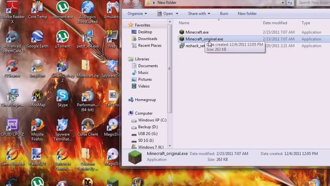
Task: Launch CCleaner from the desktop
Action: [x=12, y=69]
